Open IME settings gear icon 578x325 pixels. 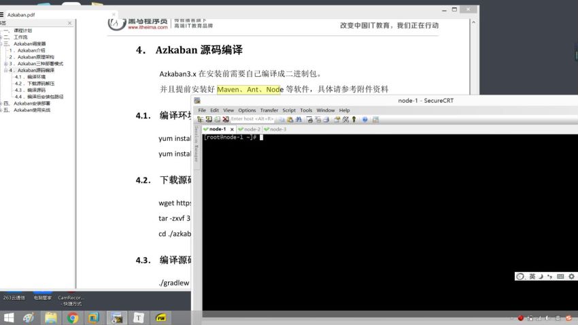(x=571, y=277)
